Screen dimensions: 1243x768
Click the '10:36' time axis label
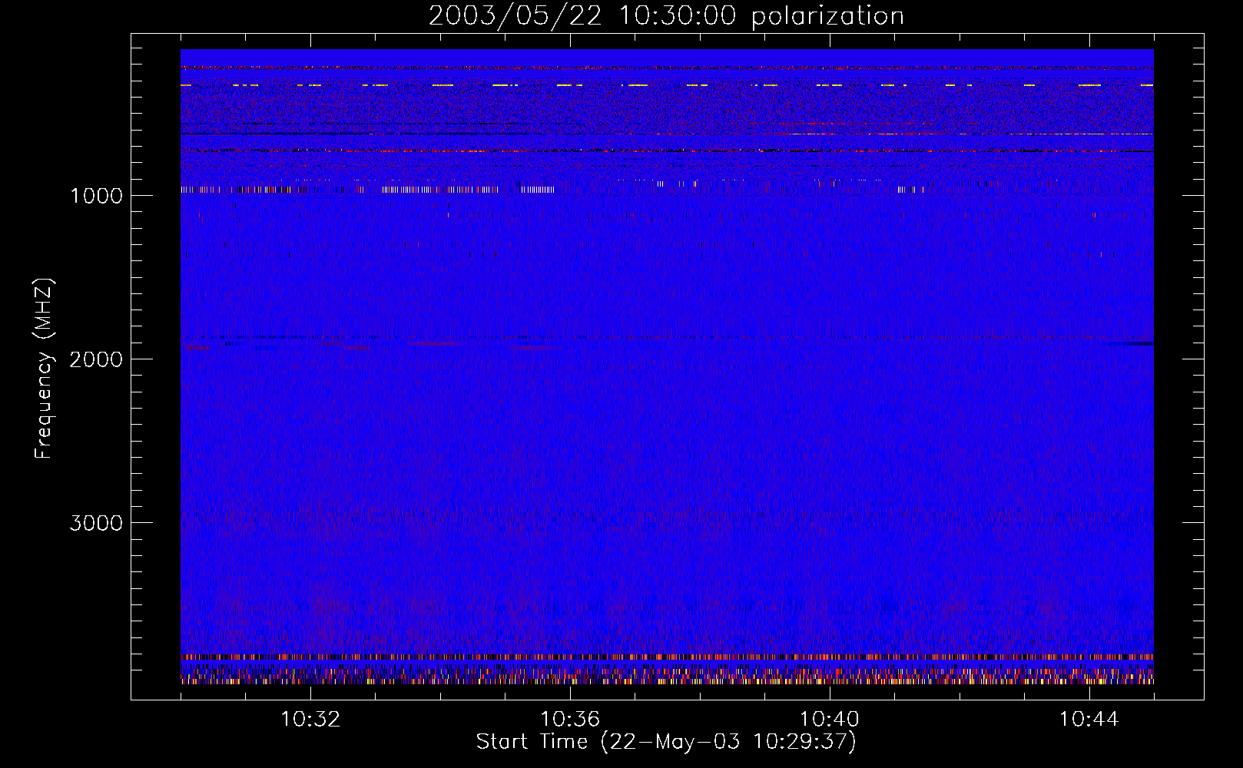click(570, 720)
